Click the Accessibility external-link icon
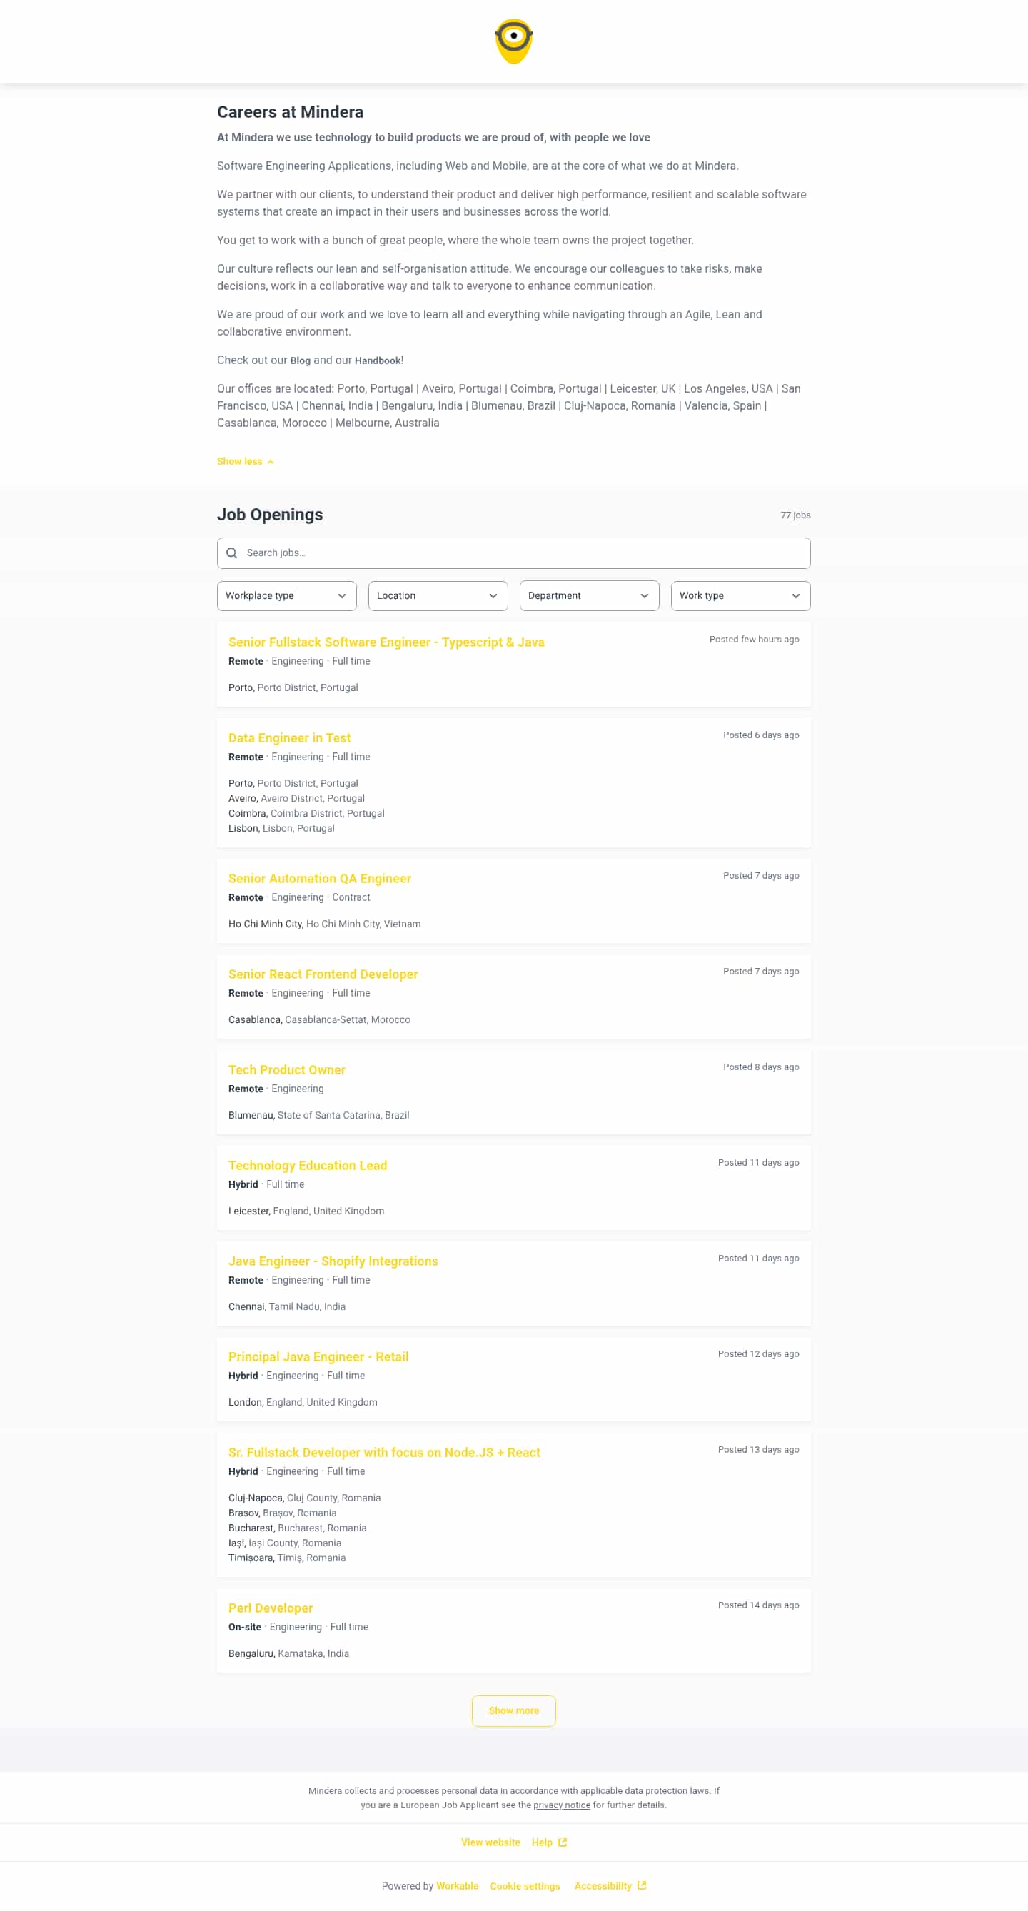The height and width of the screenshot is (1911, 1028). pos(642,1885)
